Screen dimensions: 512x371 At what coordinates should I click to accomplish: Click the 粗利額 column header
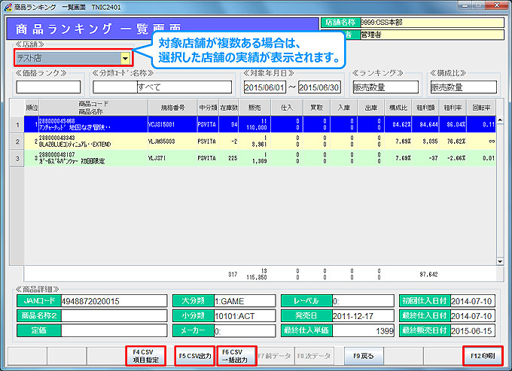pyautogui.click(x=427, y=108)
